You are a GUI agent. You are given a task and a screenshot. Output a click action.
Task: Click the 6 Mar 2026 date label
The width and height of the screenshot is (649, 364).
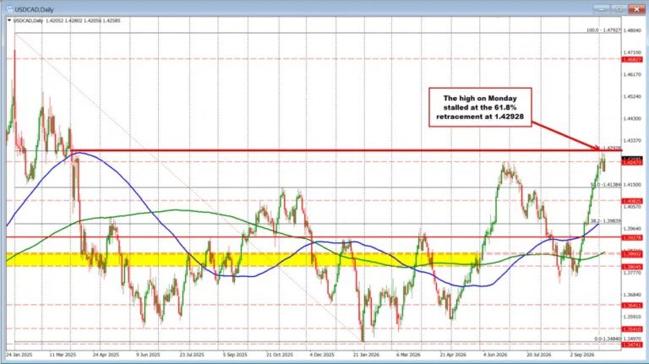408,355
